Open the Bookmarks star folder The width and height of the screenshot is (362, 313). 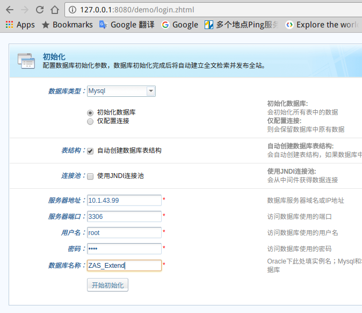coord(67,25)
